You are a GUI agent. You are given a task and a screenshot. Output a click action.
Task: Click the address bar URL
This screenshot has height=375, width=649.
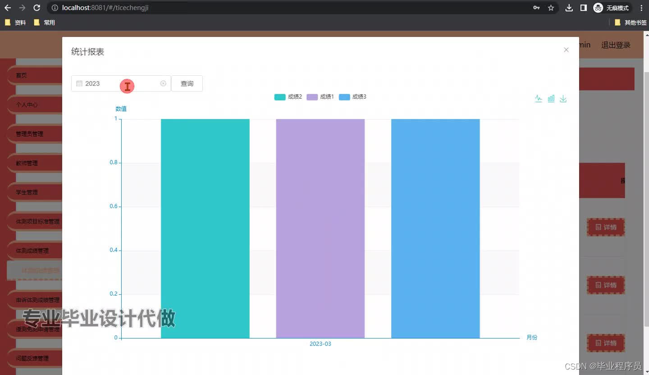tap(105, 8)
